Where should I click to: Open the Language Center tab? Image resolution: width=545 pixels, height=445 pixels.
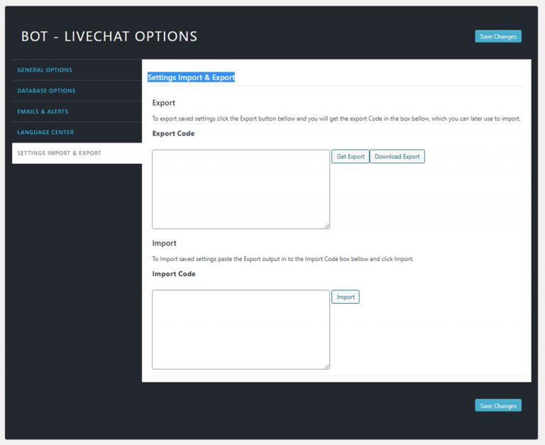[x=45, y=132]
